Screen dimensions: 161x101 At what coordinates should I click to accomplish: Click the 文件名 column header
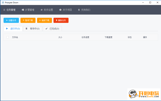[15, 37]
